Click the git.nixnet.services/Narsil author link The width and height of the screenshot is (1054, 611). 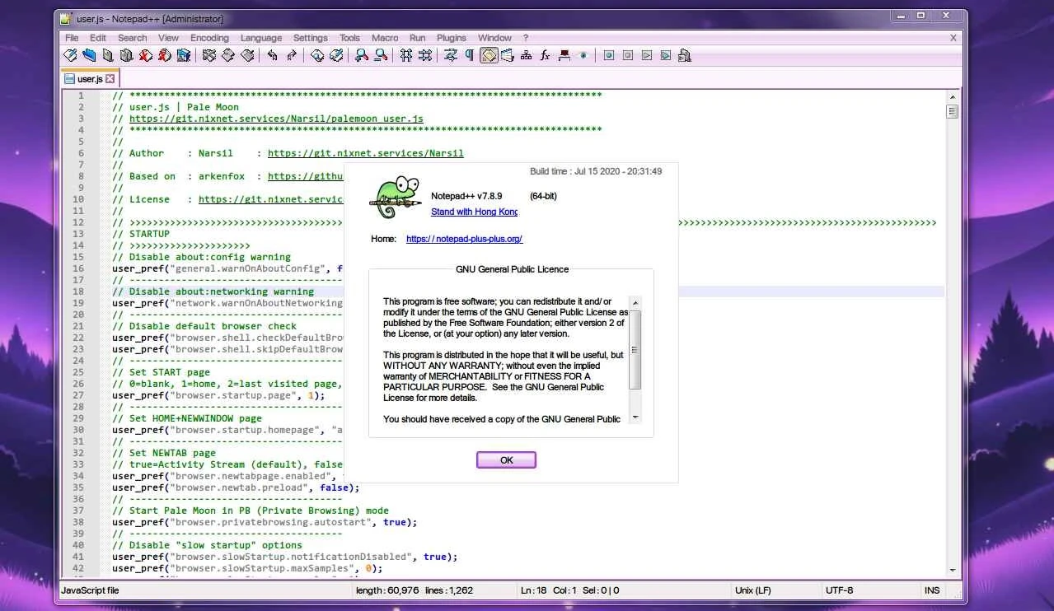[366, 153]
